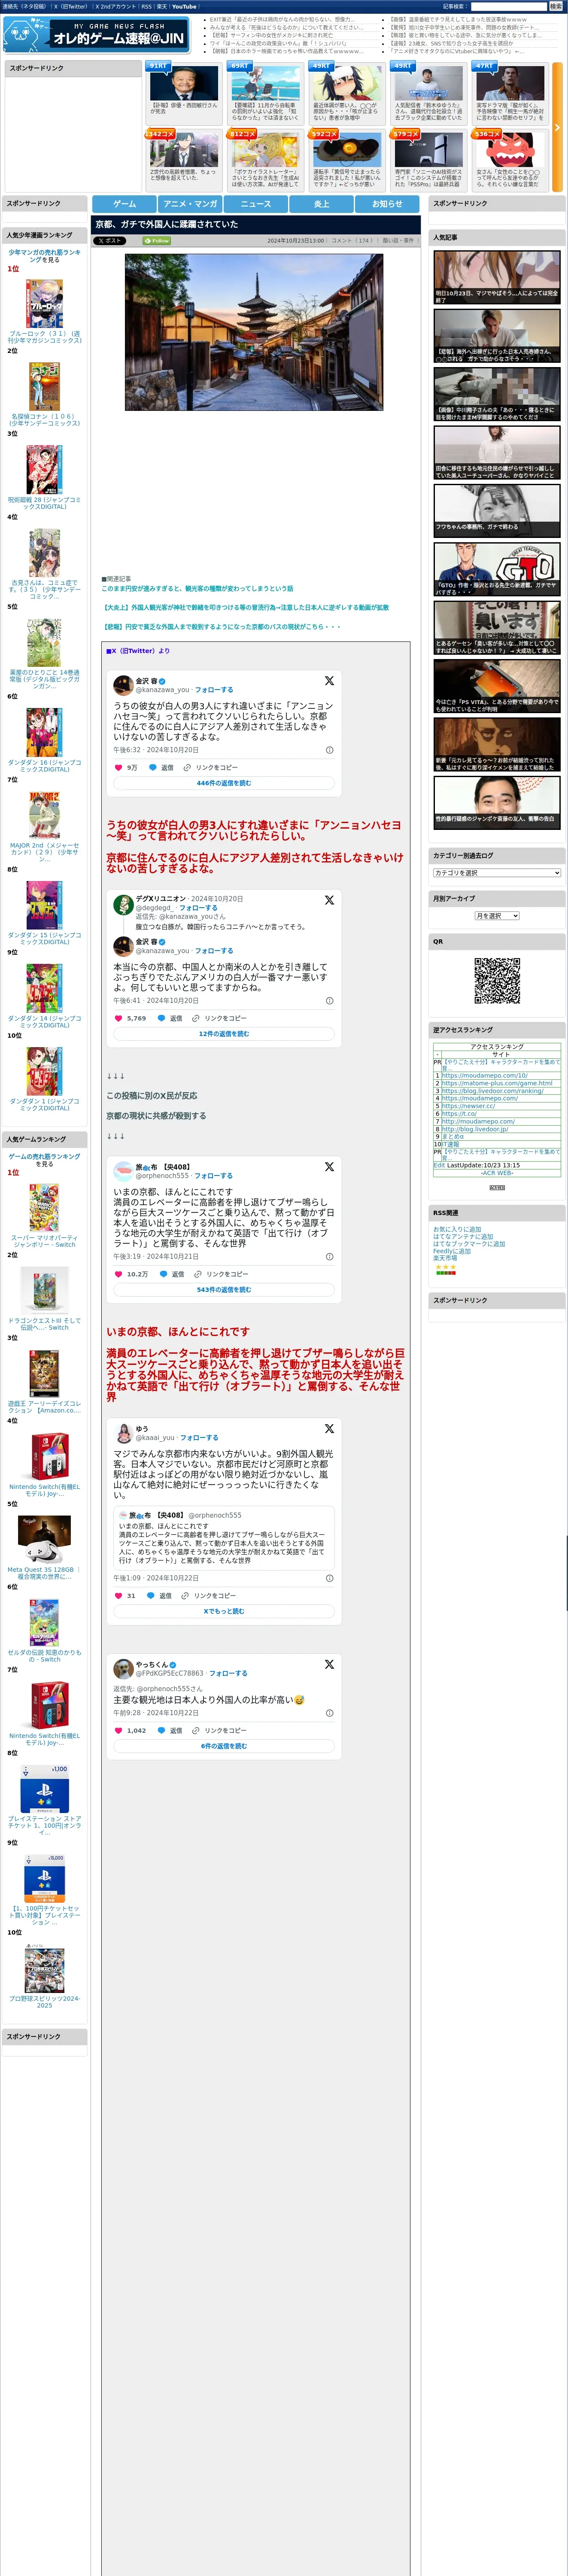Click 6件の返信を読む button
The image size is (568, 2576).
coord(224,1746)
